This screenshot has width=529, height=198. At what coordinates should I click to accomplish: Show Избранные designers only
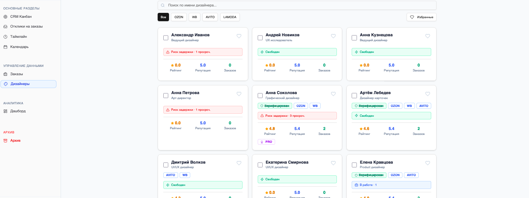(x=421, y=17)
